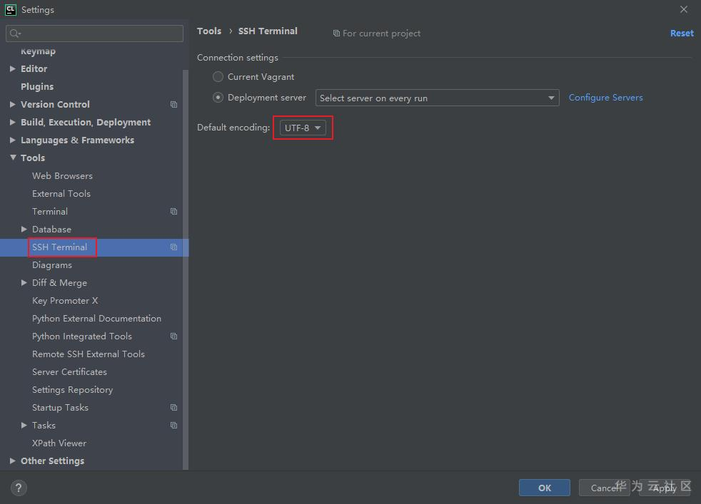Click the help question mark icon
This screenshot has width=701, height=504.
tap(19, 488)
